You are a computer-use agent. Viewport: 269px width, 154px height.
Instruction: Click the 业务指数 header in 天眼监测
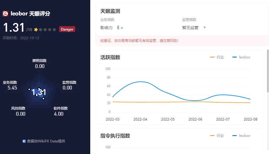click(x=107, y=19)
